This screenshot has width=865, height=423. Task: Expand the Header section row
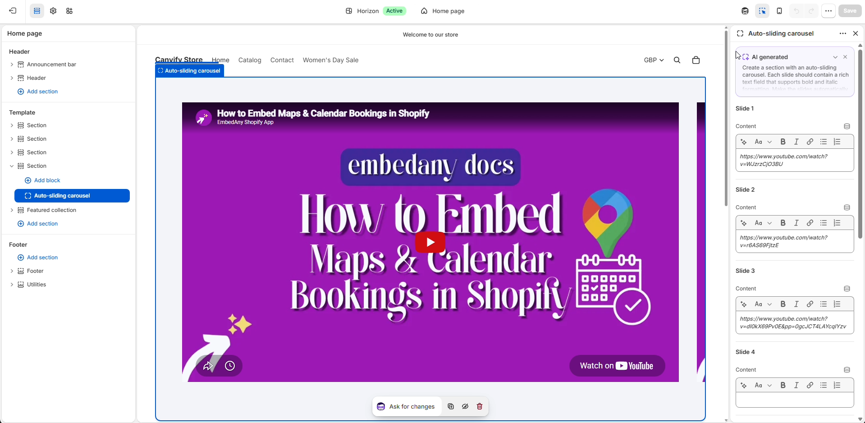(12, 78)
